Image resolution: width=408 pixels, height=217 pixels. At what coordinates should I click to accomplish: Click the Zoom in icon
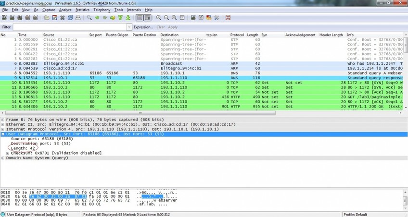[159, 18]
